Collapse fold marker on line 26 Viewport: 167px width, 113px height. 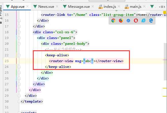[x=19, y=78]
